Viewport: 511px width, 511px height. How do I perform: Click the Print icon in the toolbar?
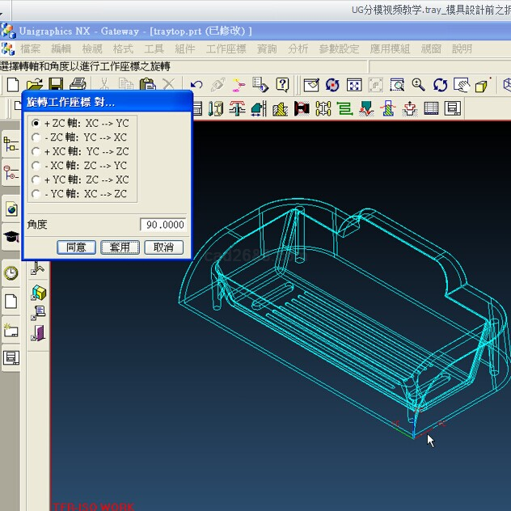(78, 85)
